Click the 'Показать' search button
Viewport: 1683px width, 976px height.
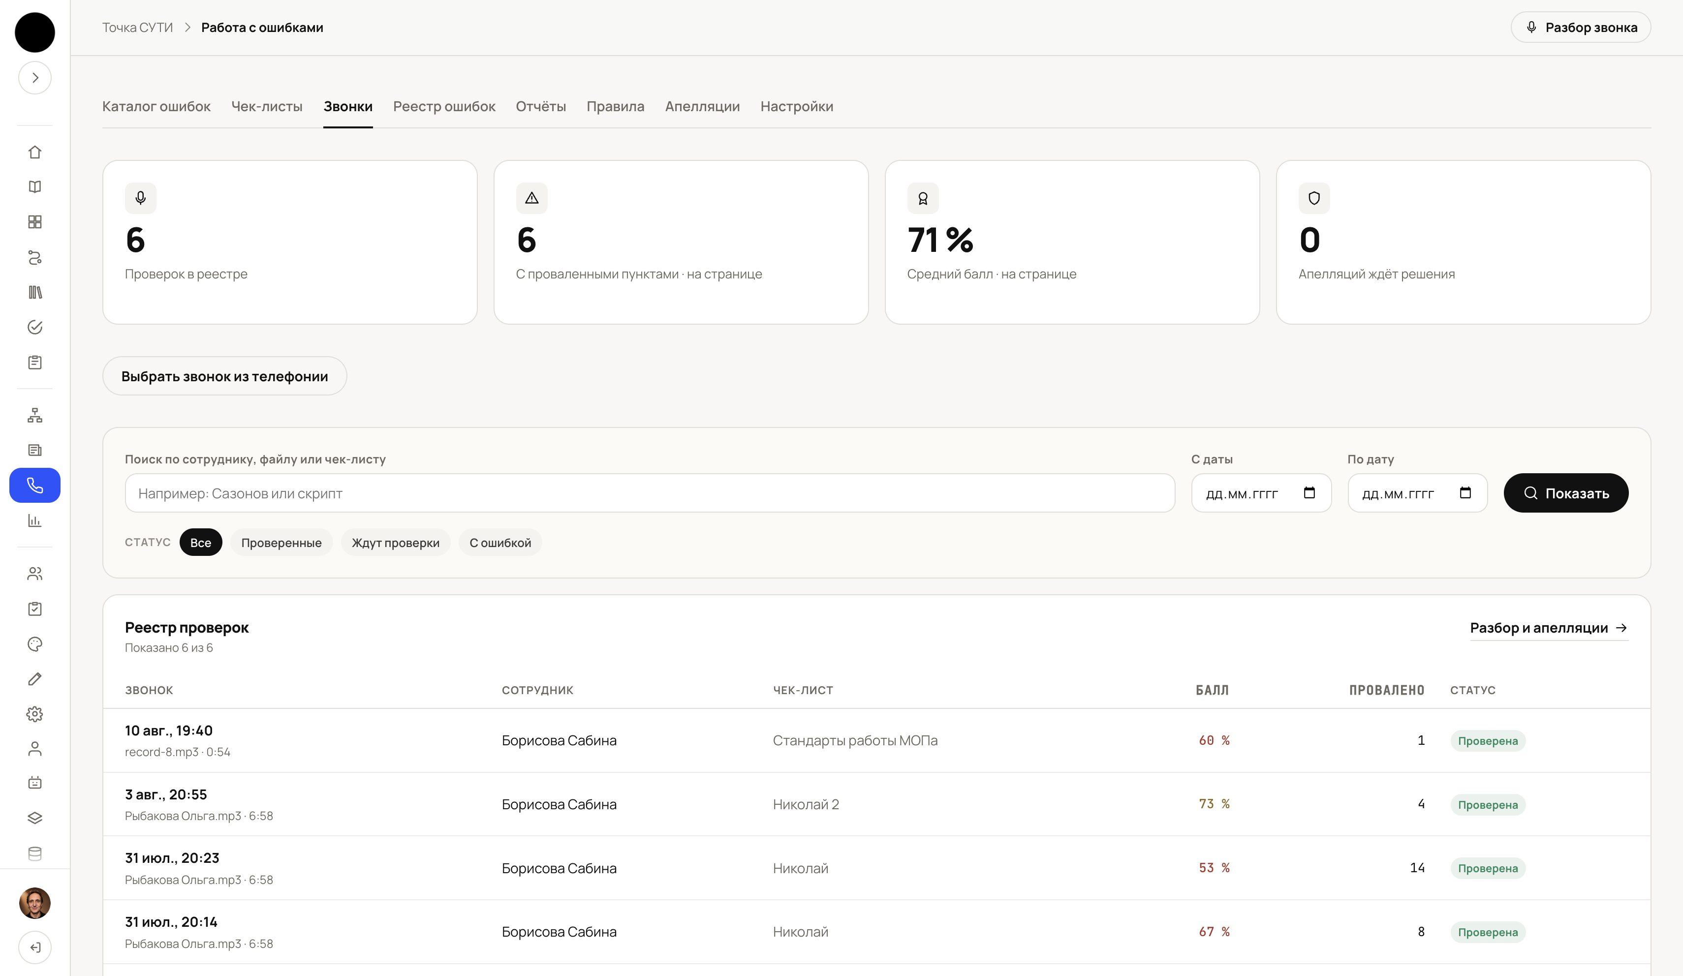pyautogui.click(x=1565, y=493)
